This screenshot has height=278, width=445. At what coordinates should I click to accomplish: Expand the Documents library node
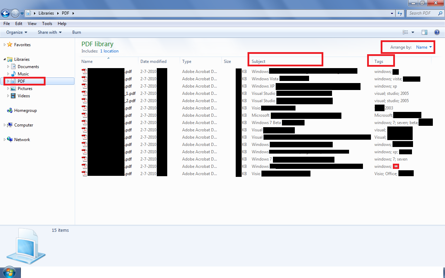[x=8, y=67]
